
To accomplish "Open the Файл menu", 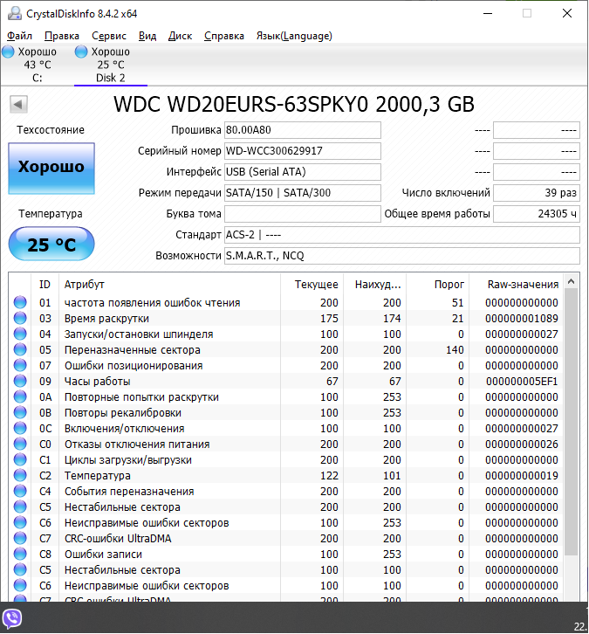I will [x=19, y=36].
